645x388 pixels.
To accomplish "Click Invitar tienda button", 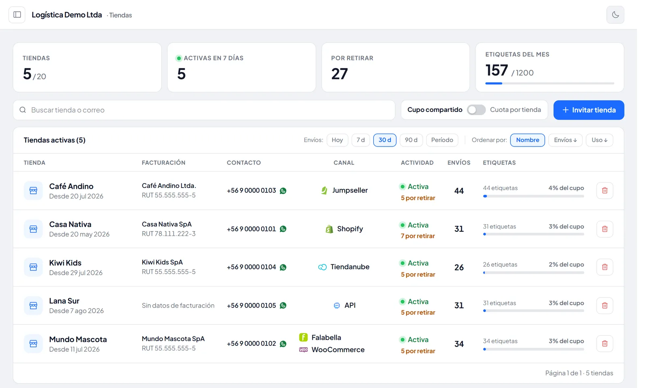I will click(589, 110).
